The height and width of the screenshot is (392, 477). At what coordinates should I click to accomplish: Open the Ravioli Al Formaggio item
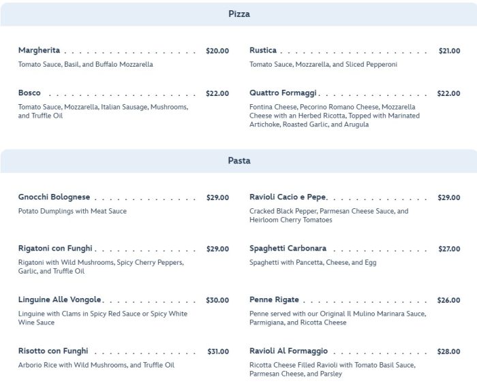[288, 351]
